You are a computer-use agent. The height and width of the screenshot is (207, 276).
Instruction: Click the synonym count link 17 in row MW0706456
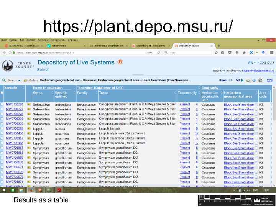tap(197, 133)
